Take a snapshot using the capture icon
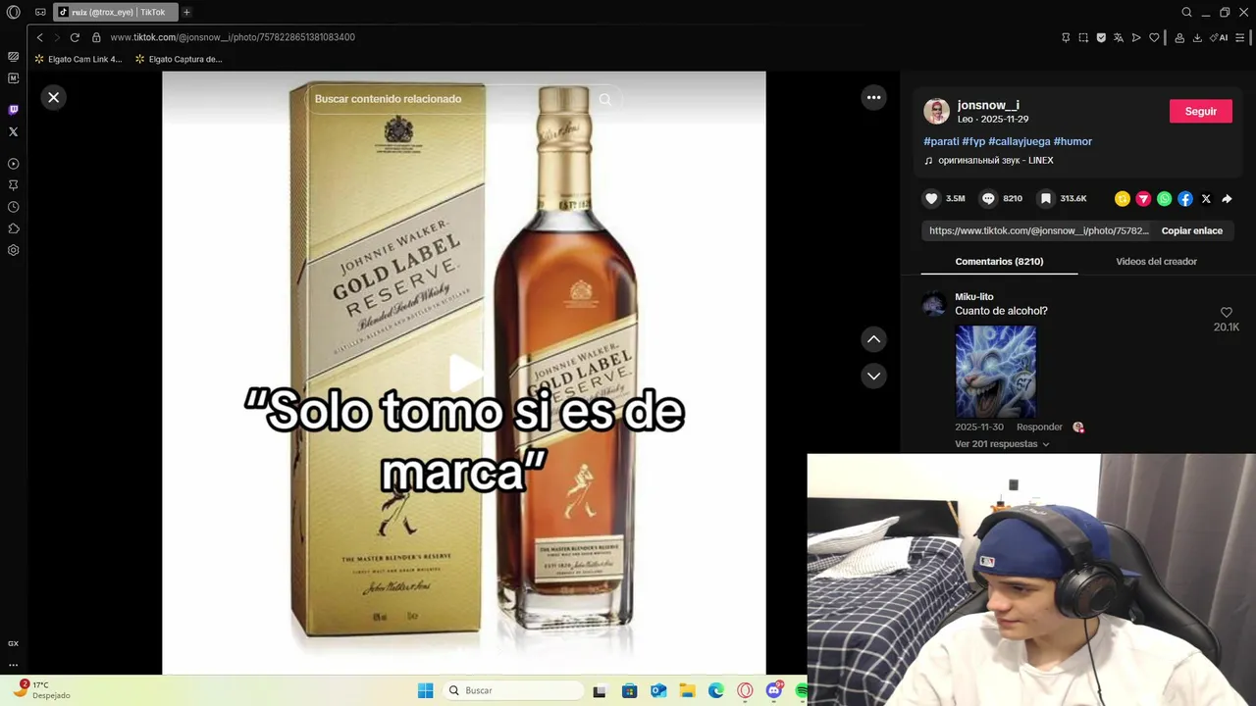The width and height of the screenshot is (1256, 706). 1083,37
